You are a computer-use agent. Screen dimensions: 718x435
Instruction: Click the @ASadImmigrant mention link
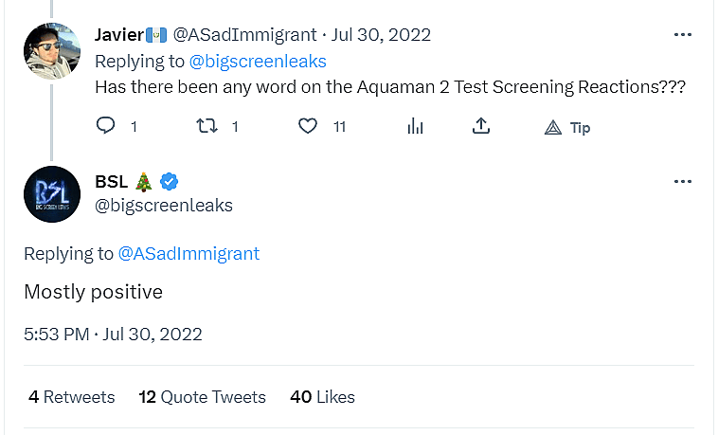click(x=188, y=253)
